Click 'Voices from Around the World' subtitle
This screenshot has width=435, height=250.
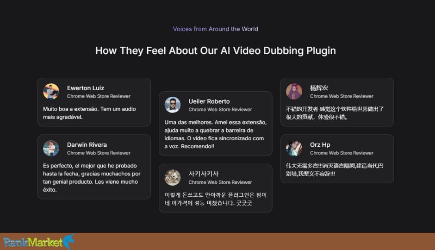216,29
